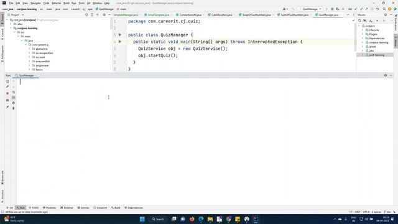The width and height of the screenshot is (398, 224).
Task: Open QuizManager run configuration dropdown
Action: (x=311, y=9)
